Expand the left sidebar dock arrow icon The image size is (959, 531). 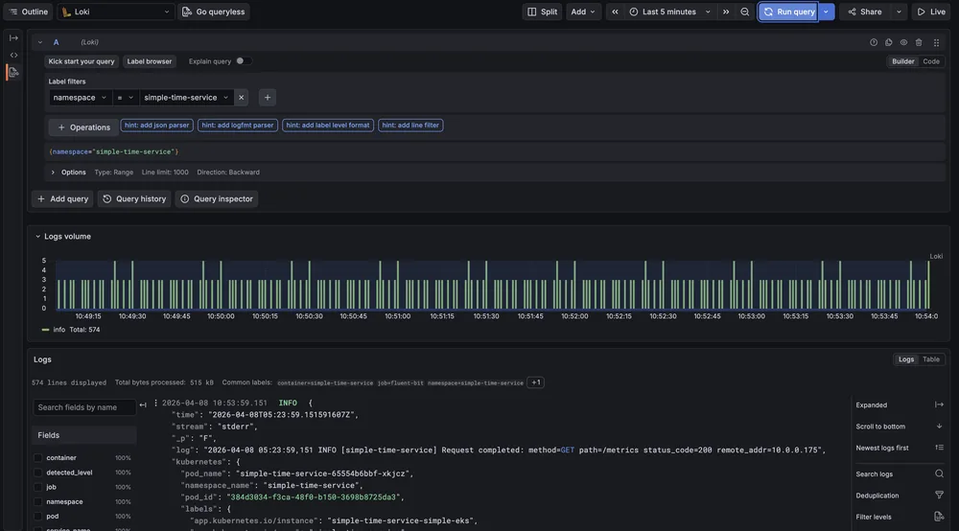(x=13, y=38)
